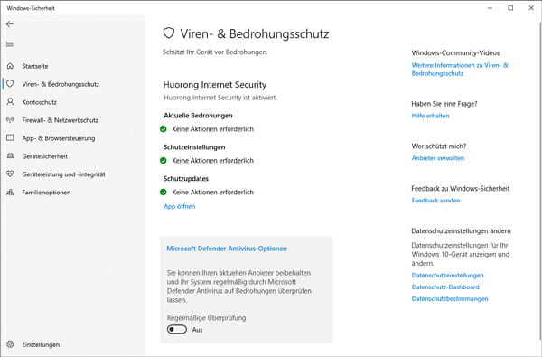Click the Feedback senden link

tap(435, 201)
